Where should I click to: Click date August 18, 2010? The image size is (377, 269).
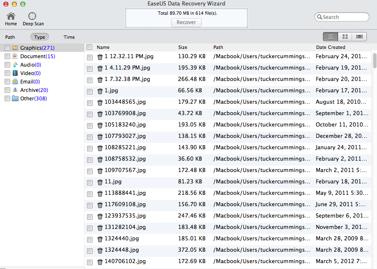[341, 102]
